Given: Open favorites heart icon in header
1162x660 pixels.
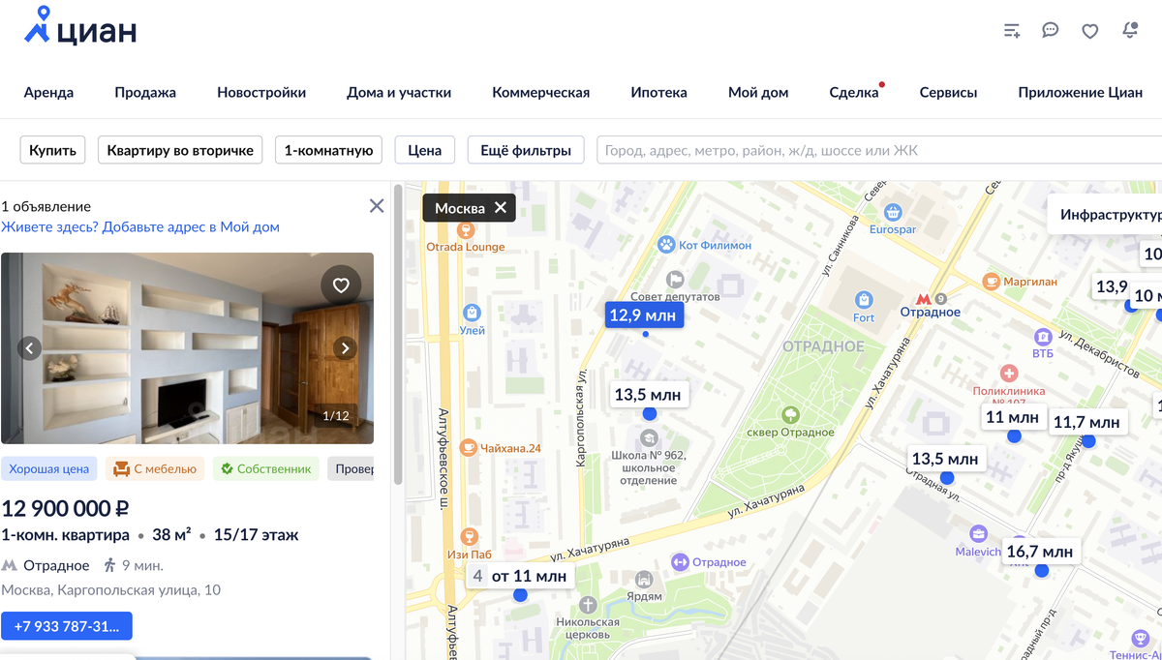Looking at the screenshot, I should (1090, 31).
